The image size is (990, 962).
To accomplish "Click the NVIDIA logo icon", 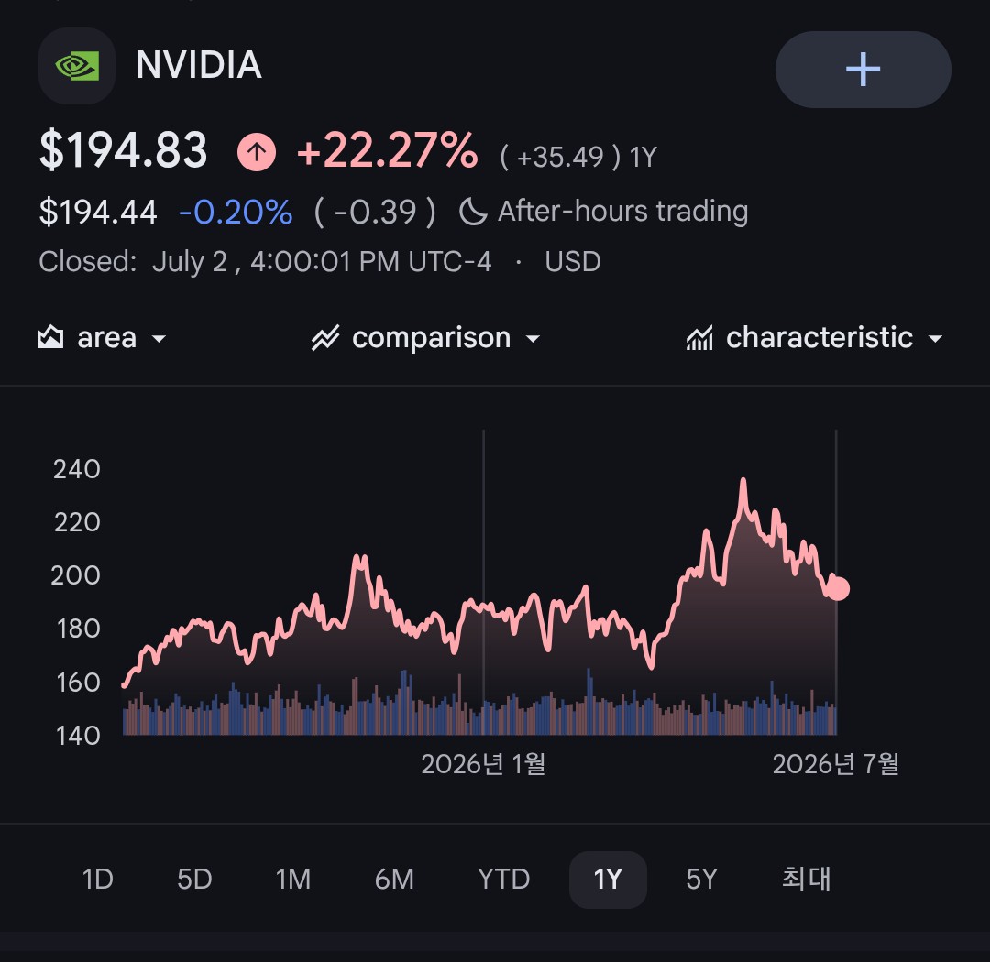I will tap(77, 66).
